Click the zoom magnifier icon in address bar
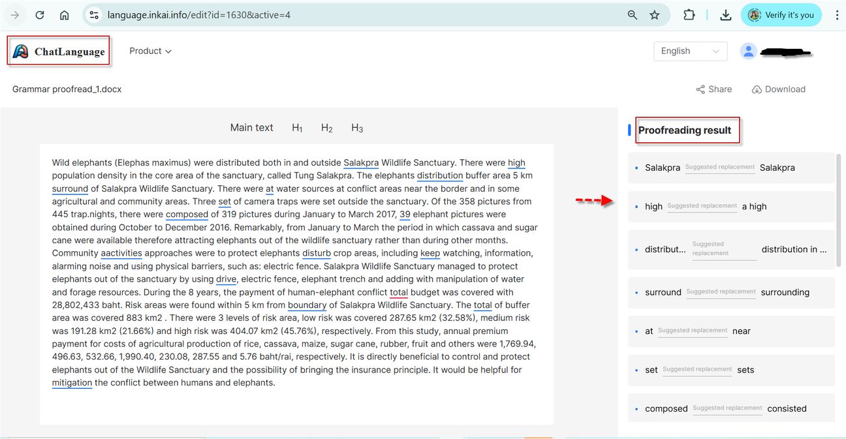 tap(632, 15)
